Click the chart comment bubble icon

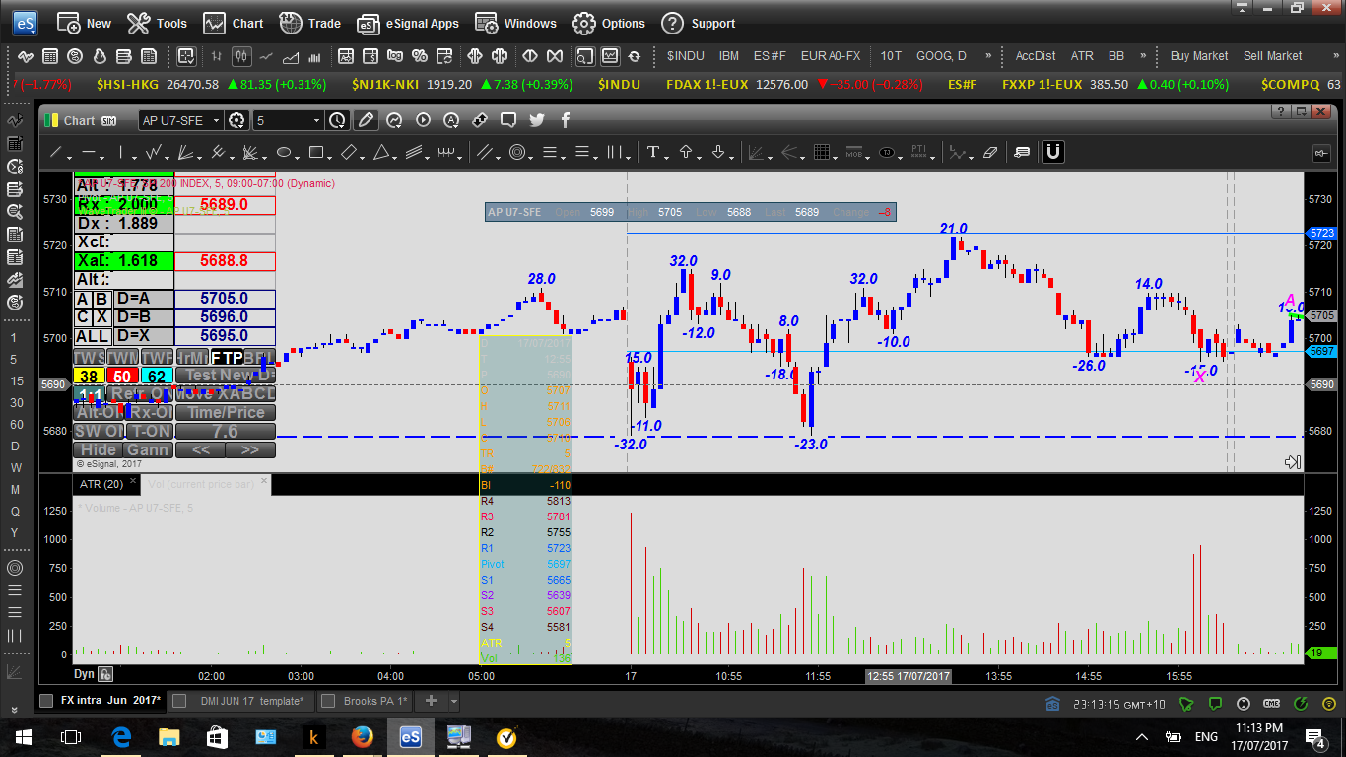[508, 120]
